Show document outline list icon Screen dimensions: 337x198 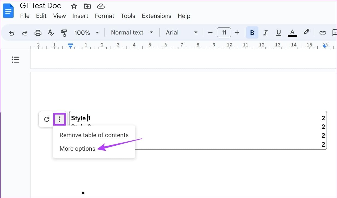point(16,59)
